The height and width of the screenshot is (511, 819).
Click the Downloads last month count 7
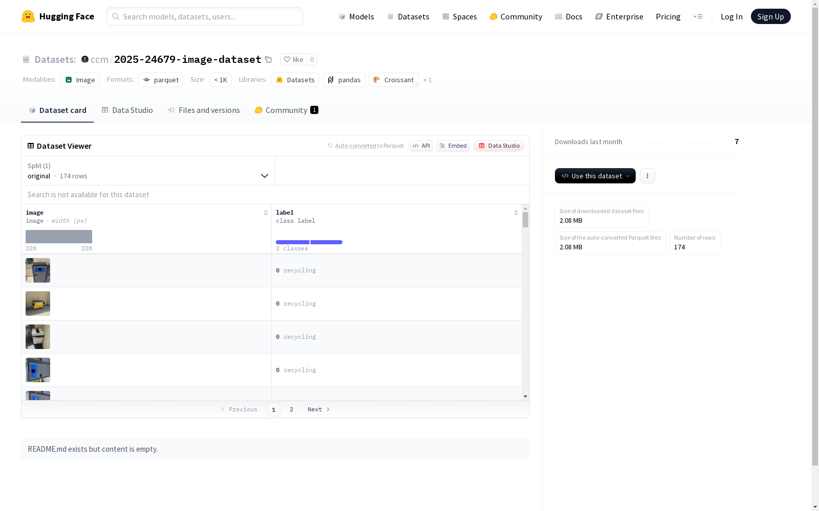(x=737, y=142)
